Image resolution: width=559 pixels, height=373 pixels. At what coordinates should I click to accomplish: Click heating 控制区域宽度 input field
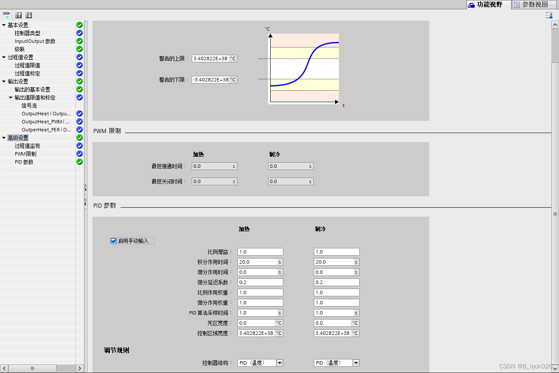click(x=260, y=333)
